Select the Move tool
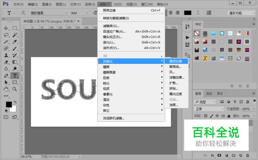The height and width of the screenshot is (160, 258). point(6,28)
